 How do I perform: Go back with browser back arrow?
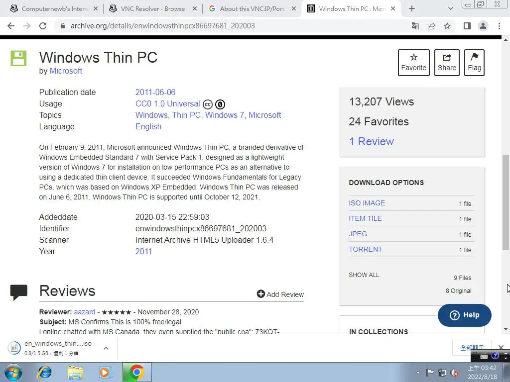[11, 26]
